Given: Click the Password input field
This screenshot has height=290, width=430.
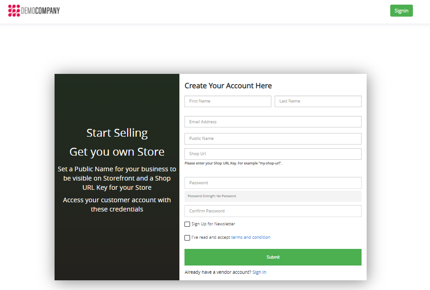Looking at the screenshot, I should coord(273,183).
